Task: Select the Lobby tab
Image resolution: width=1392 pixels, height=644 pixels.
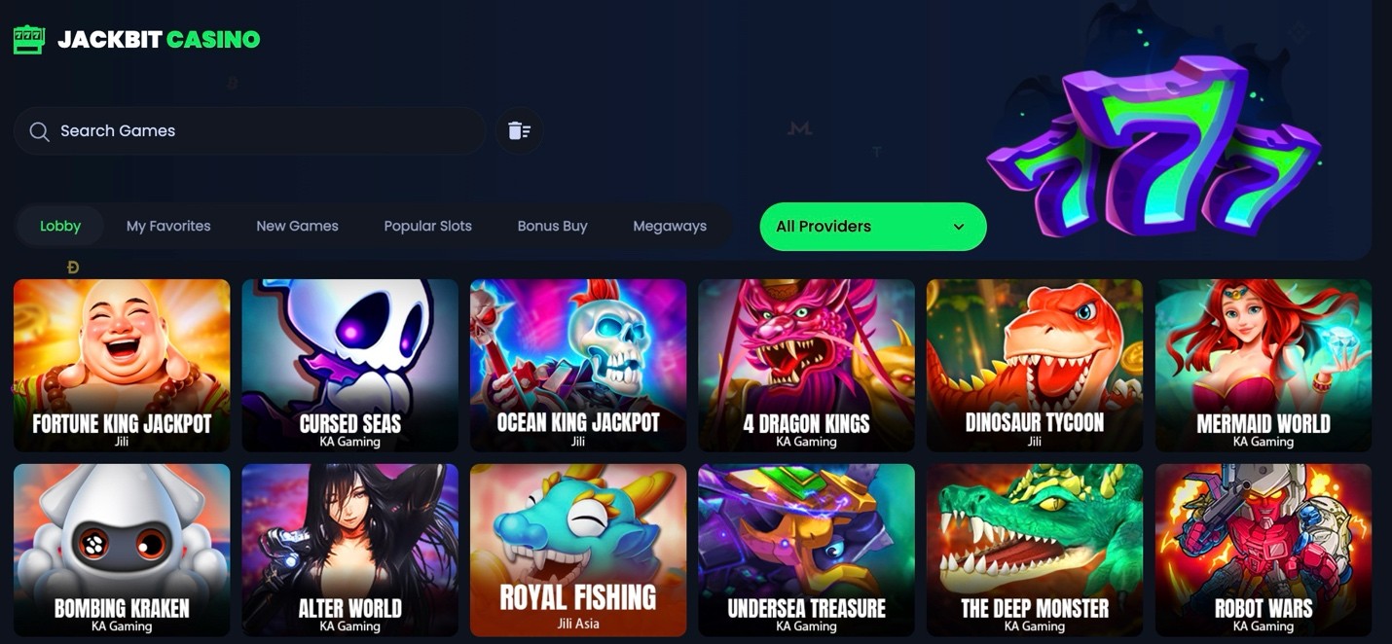Action: click(60, 226)
